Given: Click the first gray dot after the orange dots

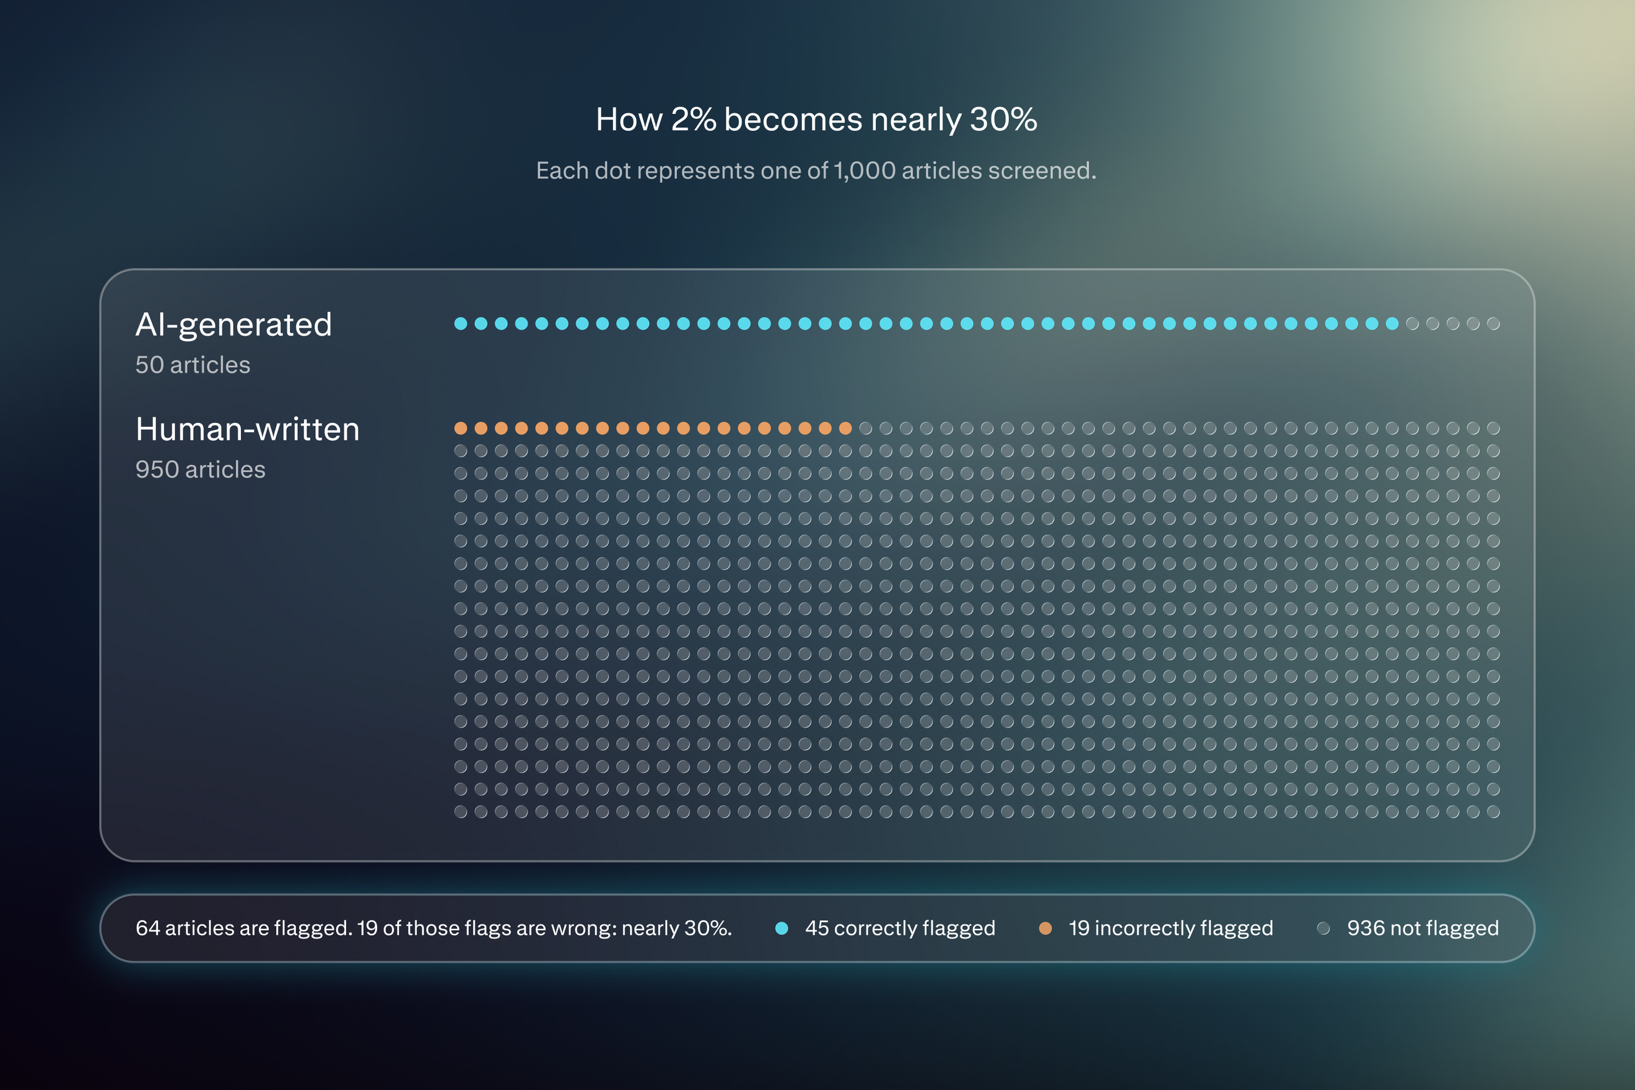Looking at the screenshot, I should [x=865, y=428].
